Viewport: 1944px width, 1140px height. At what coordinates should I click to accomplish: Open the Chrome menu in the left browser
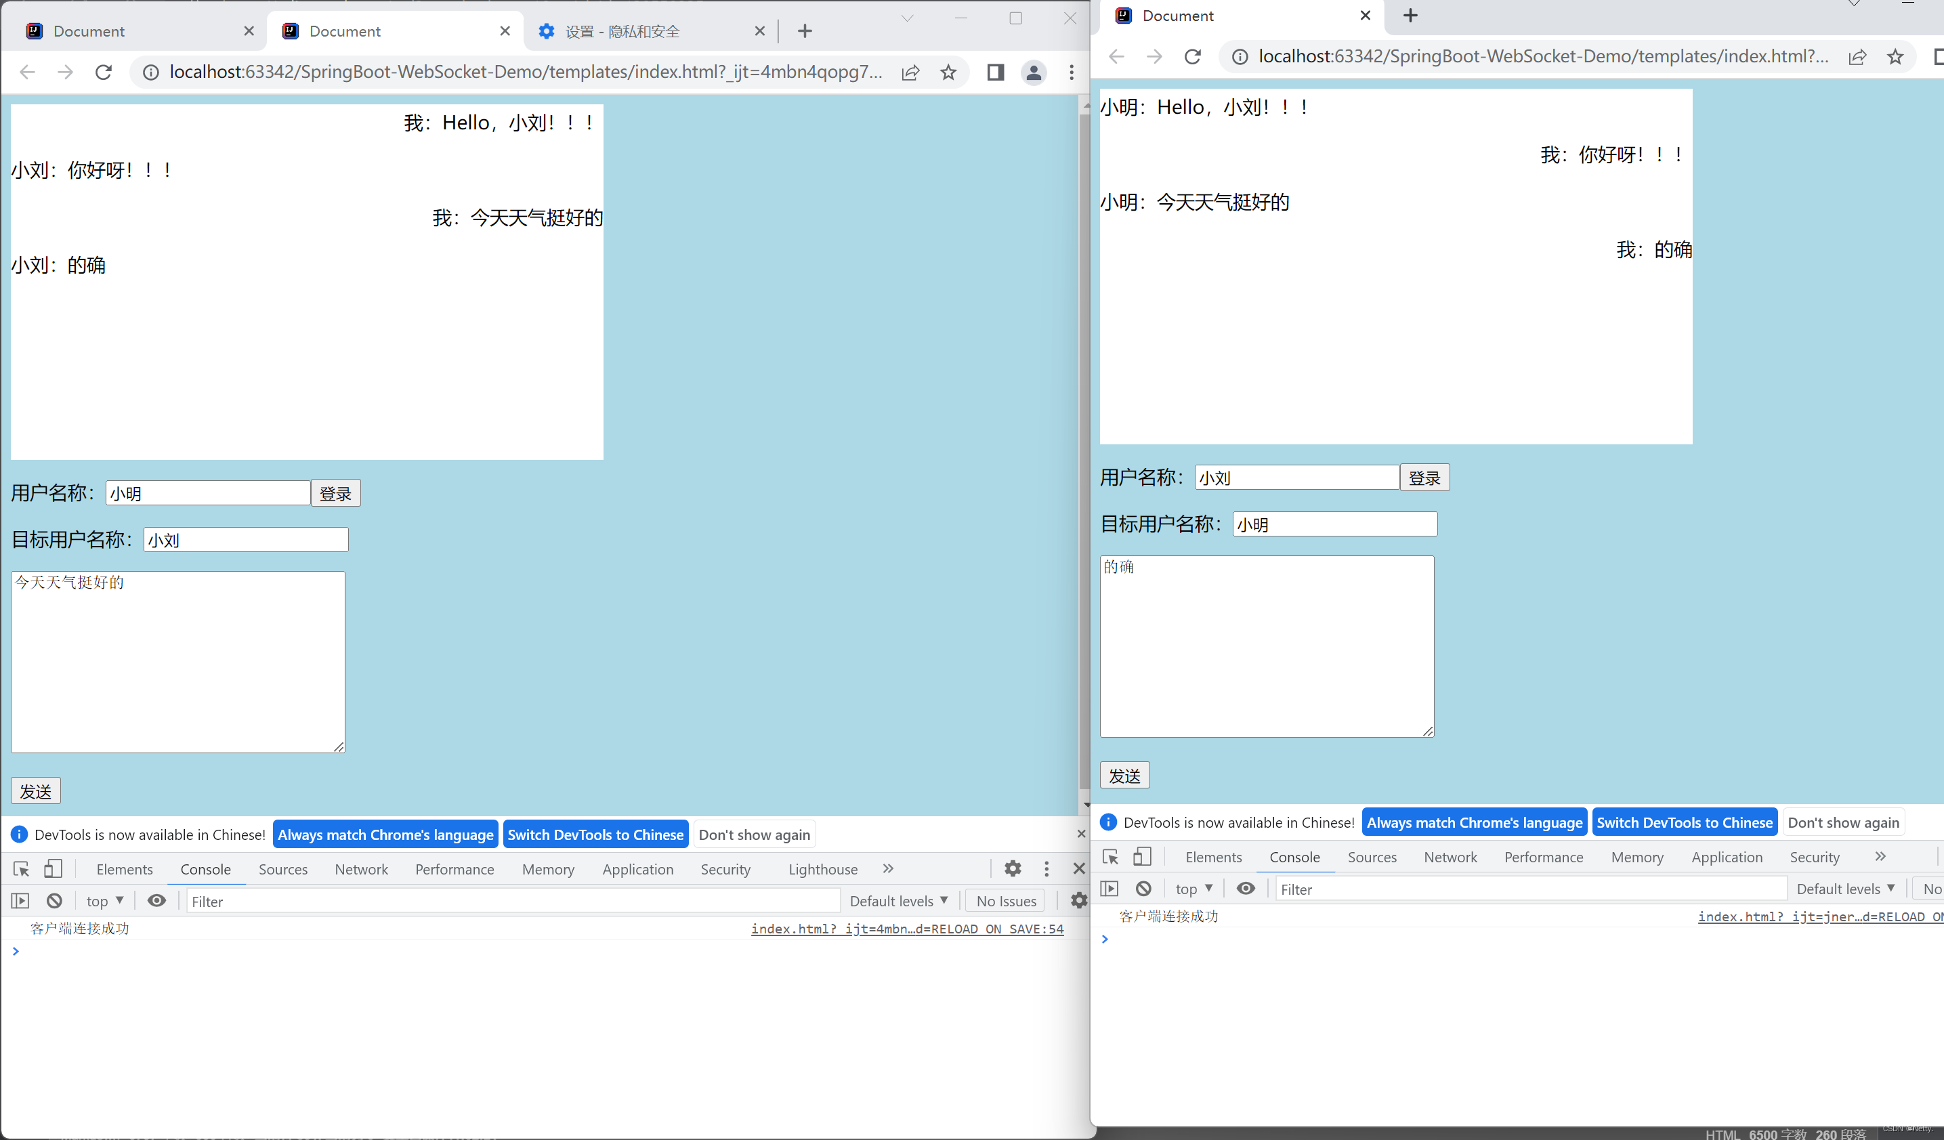(x=1072, y=72)
